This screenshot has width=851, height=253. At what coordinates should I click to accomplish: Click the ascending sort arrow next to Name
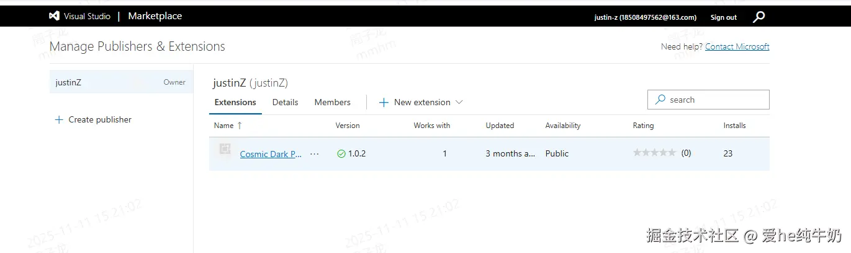(x=240, y=126)
